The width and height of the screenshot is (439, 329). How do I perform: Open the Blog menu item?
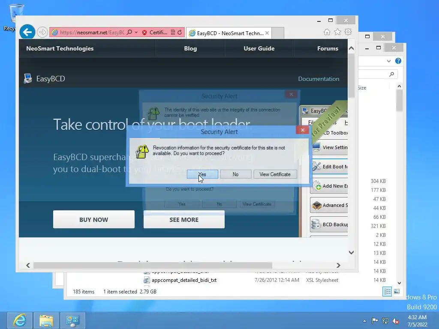190,48
